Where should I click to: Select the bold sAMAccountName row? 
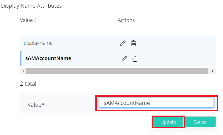tap(48, 59)
